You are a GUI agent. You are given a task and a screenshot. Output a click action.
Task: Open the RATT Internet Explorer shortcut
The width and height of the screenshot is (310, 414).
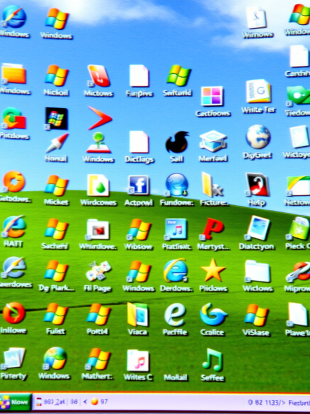pos(14,227)
